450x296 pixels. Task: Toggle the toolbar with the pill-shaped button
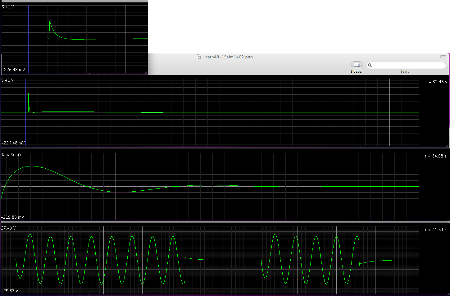[443, 57]
